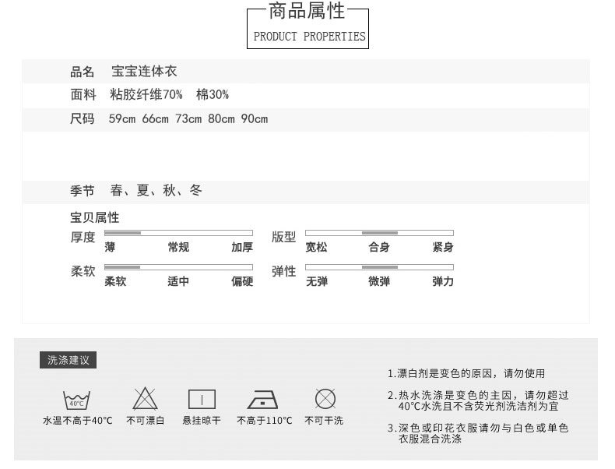Click the 版型 row label

point(283,237)
